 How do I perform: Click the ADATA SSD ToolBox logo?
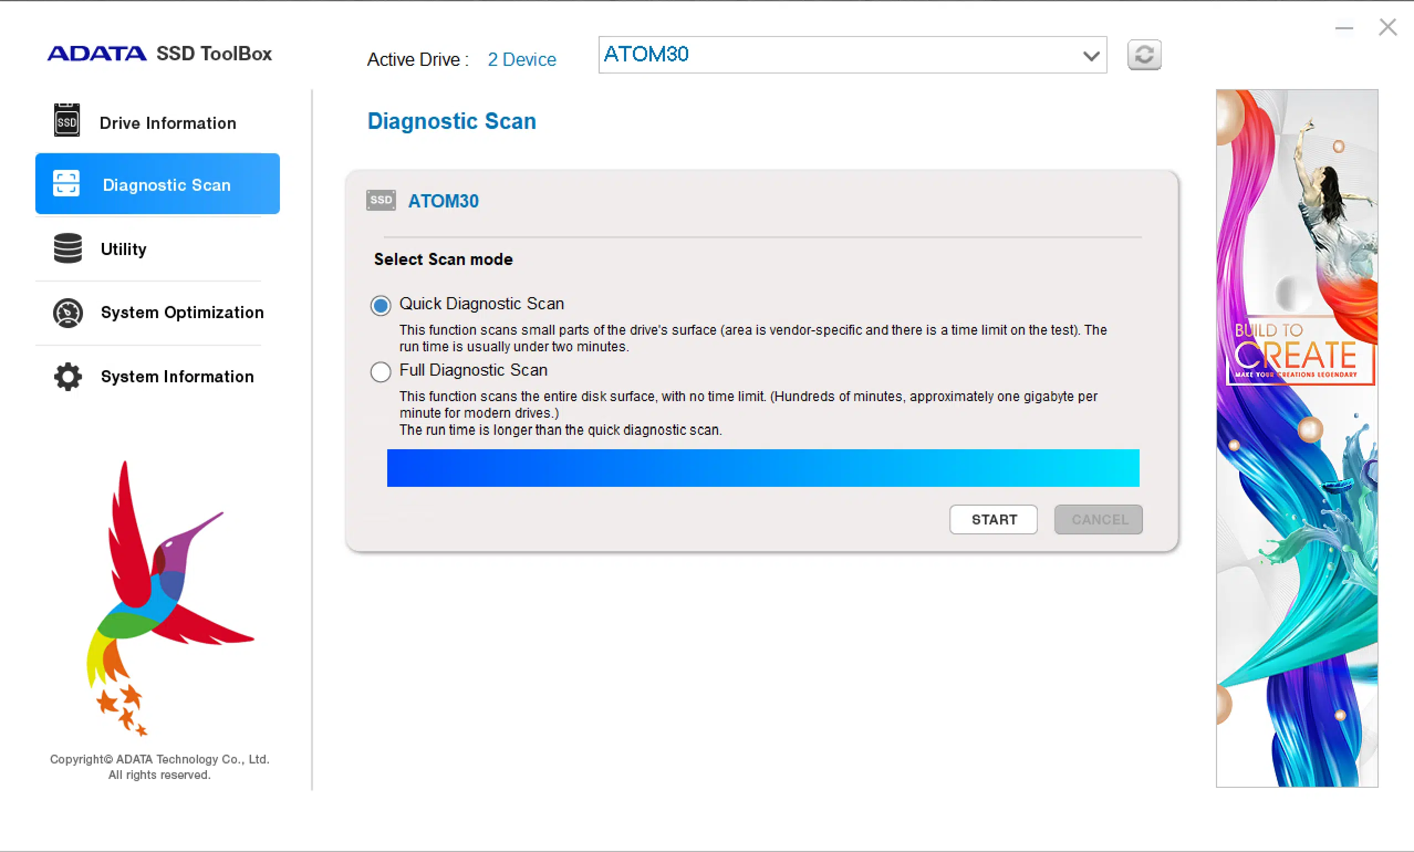[159, 53]
